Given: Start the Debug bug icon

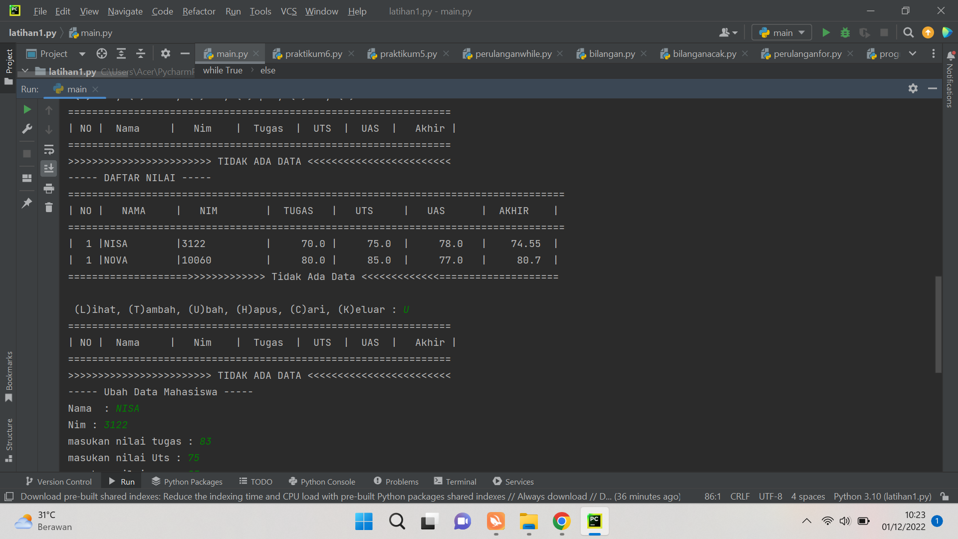Looking at the screenshot, I should pyautogui.click(x=845, y=32).
